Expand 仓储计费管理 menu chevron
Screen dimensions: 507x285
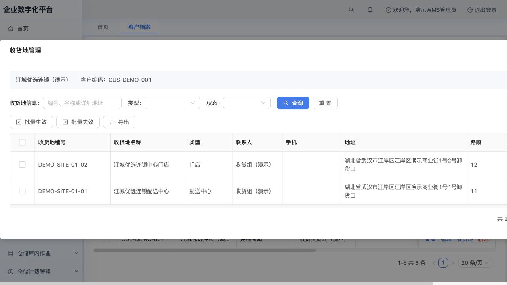click(76, 272)
